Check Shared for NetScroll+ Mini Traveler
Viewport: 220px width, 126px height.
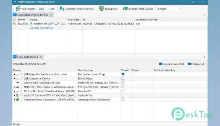pos(123,87)
